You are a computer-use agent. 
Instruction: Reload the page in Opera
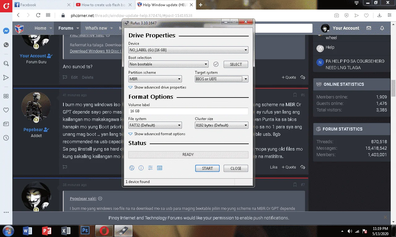point(38,15)
